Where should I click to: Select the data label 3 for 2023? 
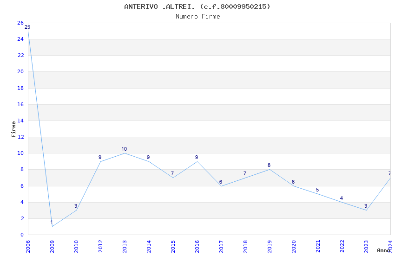point(366,206)
